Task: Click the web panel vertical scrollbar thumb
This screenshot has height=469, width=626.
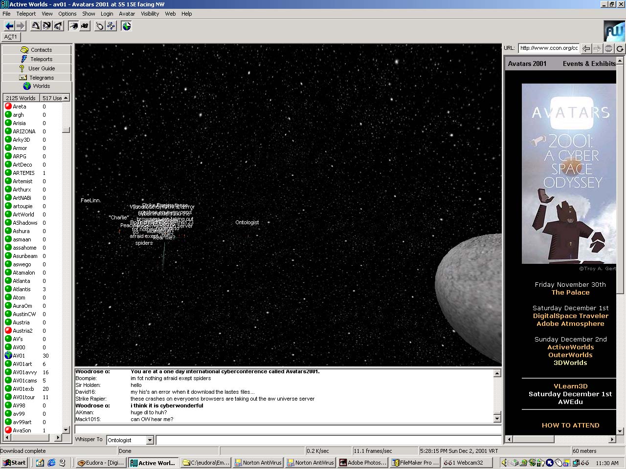Action: [620, 178]
